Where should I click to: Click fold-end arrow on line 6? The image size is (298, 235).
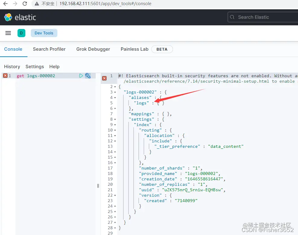pyautogui.click(x=115, y=108)
